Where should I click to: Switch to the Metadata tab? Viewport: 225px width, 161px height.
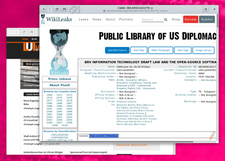112,136
